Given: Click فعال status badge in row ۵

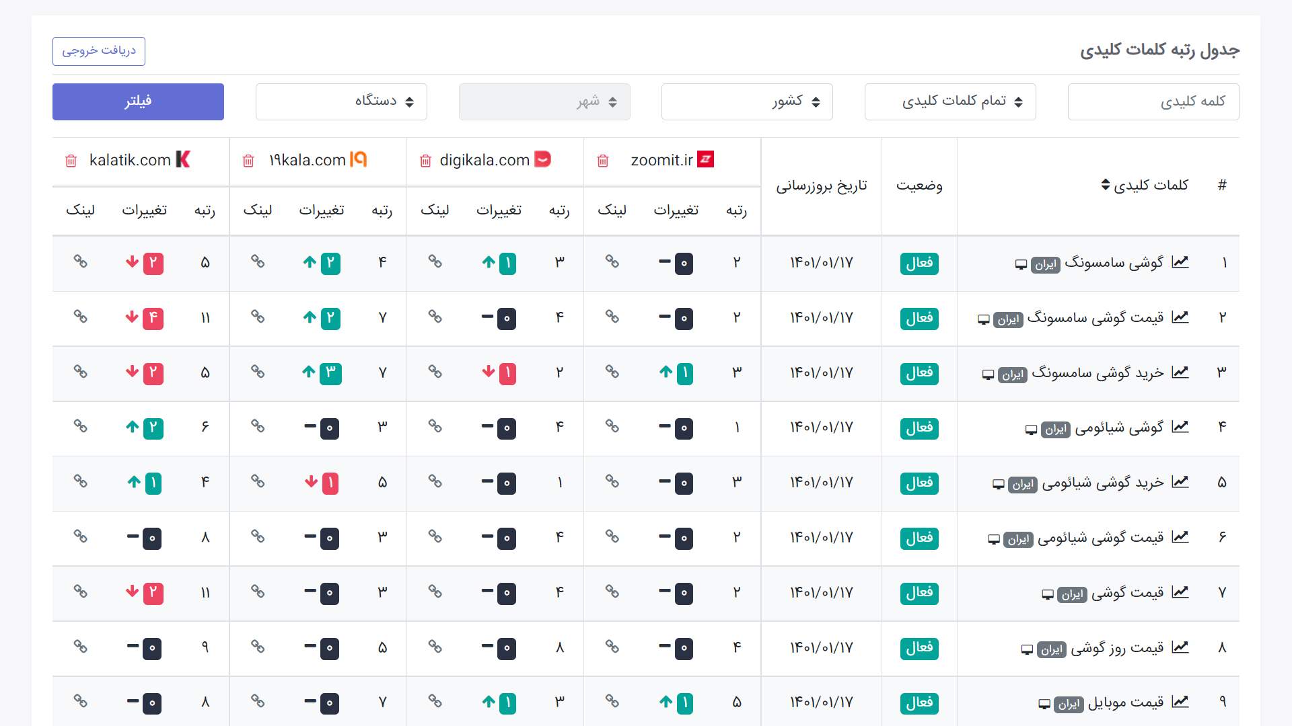Looking at the screenshot, I should 919,483.
